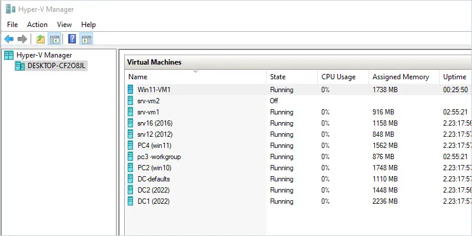Select the srv16 (2016) row name
This screenshot has width=472, height=236.
pos(155,123)
